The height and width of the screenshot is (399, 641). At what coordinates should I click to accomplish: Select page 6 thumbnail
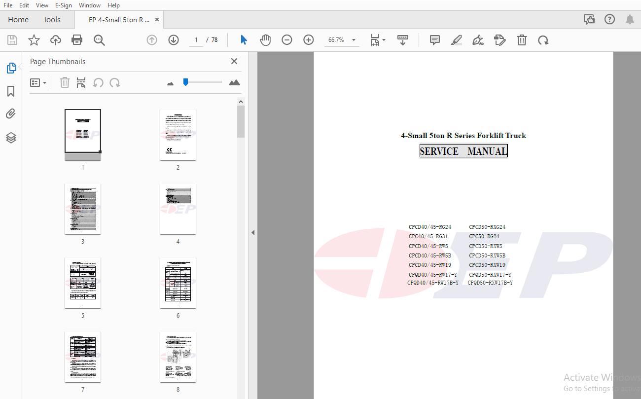[178, 283]
